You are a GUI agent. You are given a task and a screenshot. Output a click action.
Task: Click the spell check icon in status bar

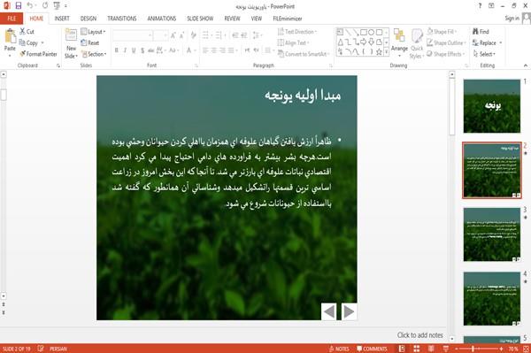pos(41,349)
